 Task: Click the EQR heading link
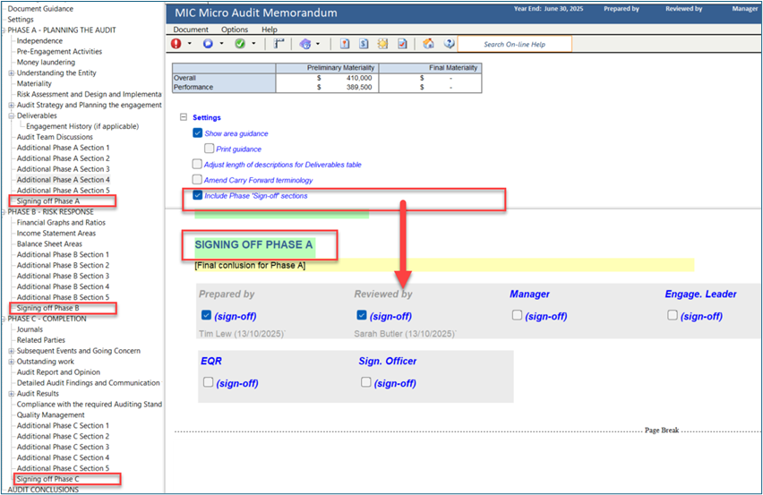(x=211, y=362)
